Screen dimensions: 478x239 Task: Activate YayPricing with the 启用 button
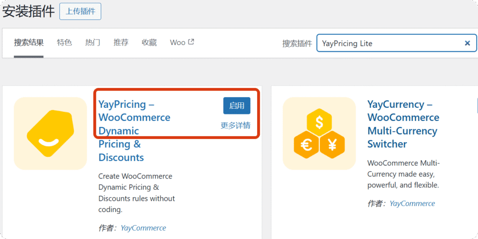237,106
